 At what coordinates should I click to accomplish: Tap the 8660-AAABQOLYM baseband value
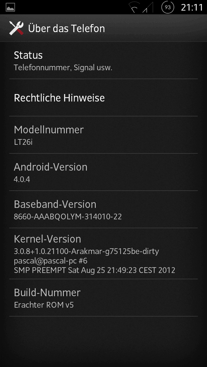(68, 217)
